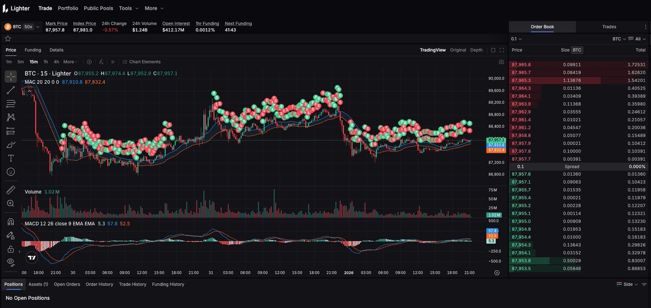Enter fullscreen chart mode
This screenshot has height=308, width=651.
[x=502, y=50]
